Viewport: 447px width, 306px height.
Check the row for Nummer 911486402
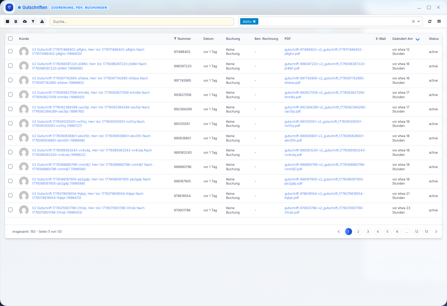point(10,51)
